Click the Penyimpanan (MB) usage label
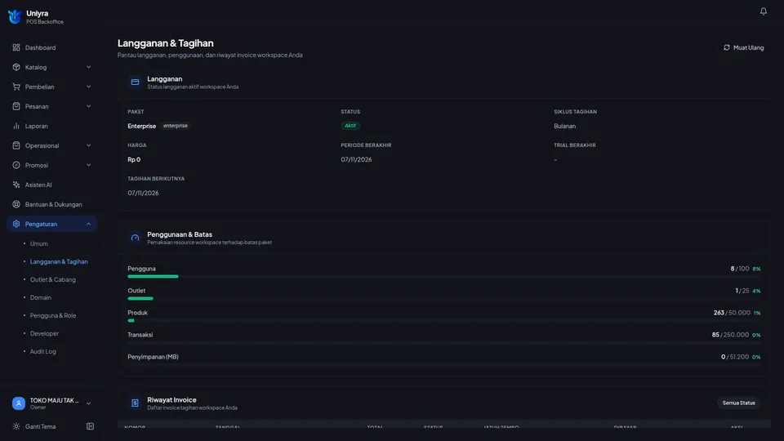The width and height of the screenshot is (784, 441). [x=153, y=357]
